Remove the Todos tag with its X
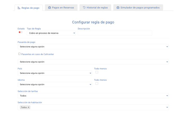189x113 pixels. click(28, 107)
